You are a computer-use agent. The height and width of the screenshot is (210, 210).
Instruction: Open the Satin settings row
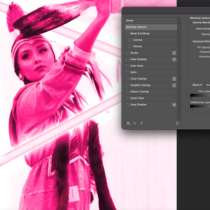tap(151, 72)
